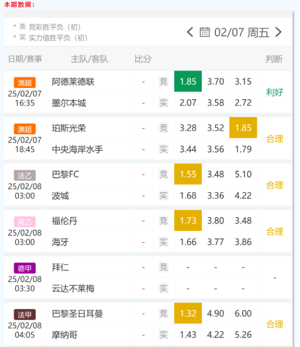Click the pink 荷乙 league badge
This screenshot has width=300, height=347.
[x=25, y=222]
